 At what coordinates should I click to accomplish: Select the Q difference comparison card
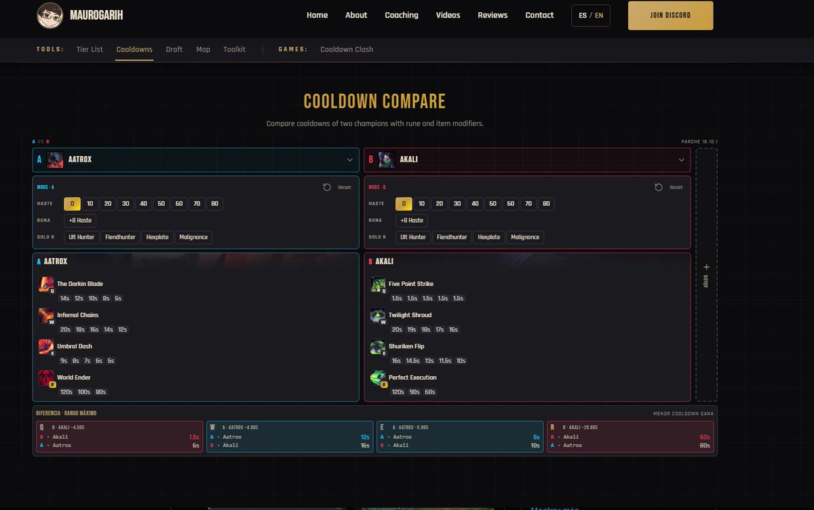[x=119, y=437]
